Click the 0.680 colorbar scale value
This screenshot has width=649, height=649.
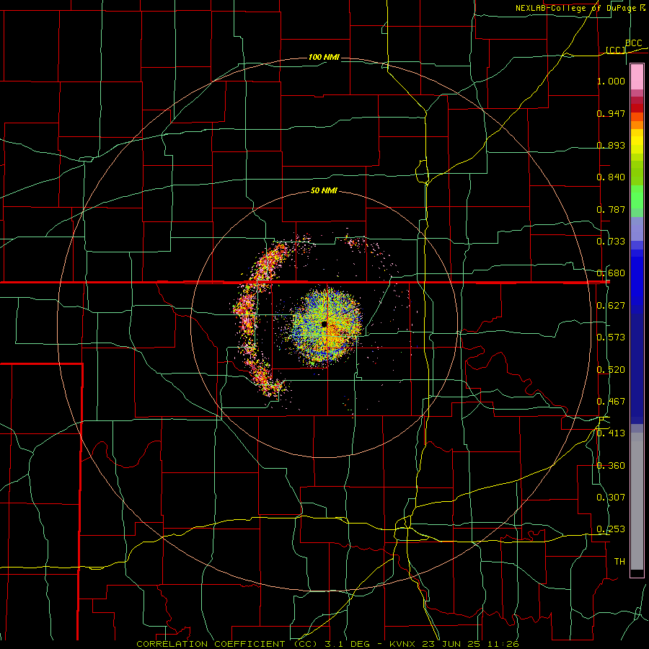click(x=611, y=273)
